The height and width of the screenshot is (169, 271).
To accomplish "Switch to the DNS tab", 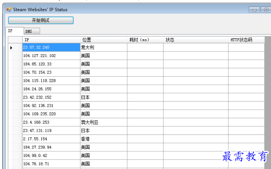I will click(32, 31).
